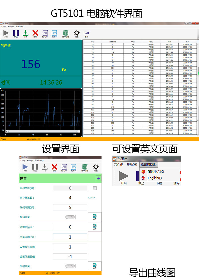The width and height of the screenshot is (199, 278).
Task: Click the large 156 pressure reading
Action: tap(31, 64)
